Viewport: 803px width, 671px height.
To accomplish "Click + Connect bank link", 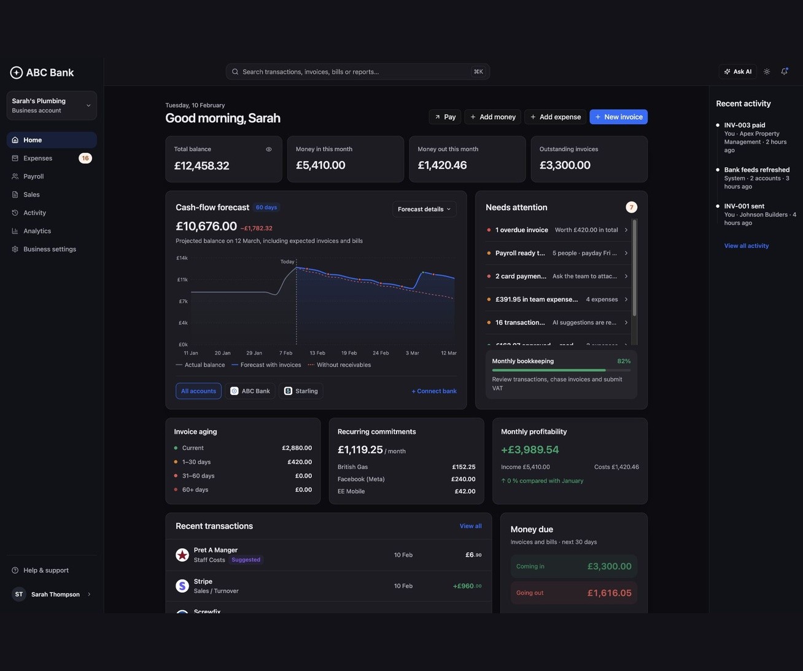I will coord(434,391).
